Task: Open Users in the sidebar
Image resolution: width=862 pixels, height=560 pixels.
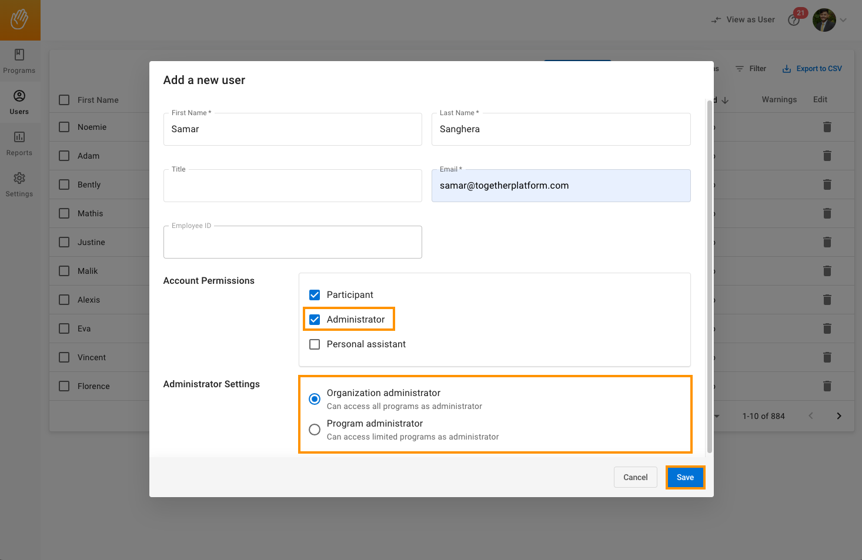Action: [19, 102]
